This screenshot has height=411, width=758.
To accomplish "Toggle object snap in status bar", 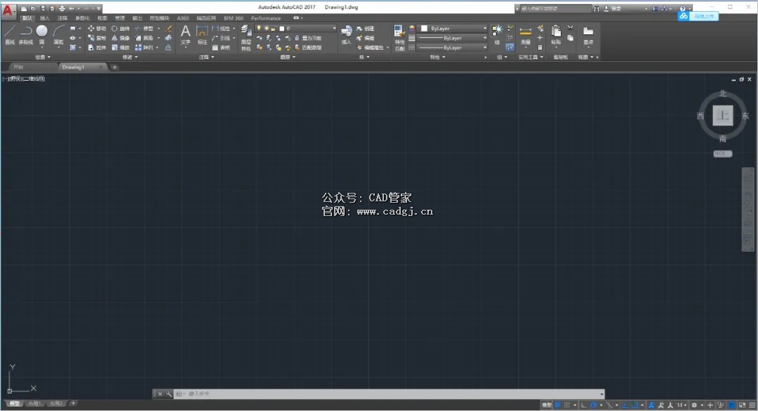I will [634, 405].
